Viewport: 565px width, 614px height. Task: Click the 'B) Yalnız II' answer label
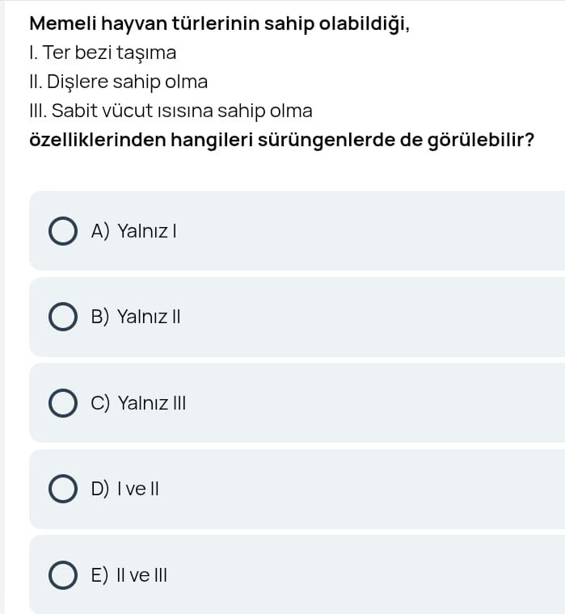pos(136,317)
